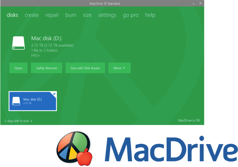
Task: Click Size with Disk Aware button
Action: (x=85, y=68)
